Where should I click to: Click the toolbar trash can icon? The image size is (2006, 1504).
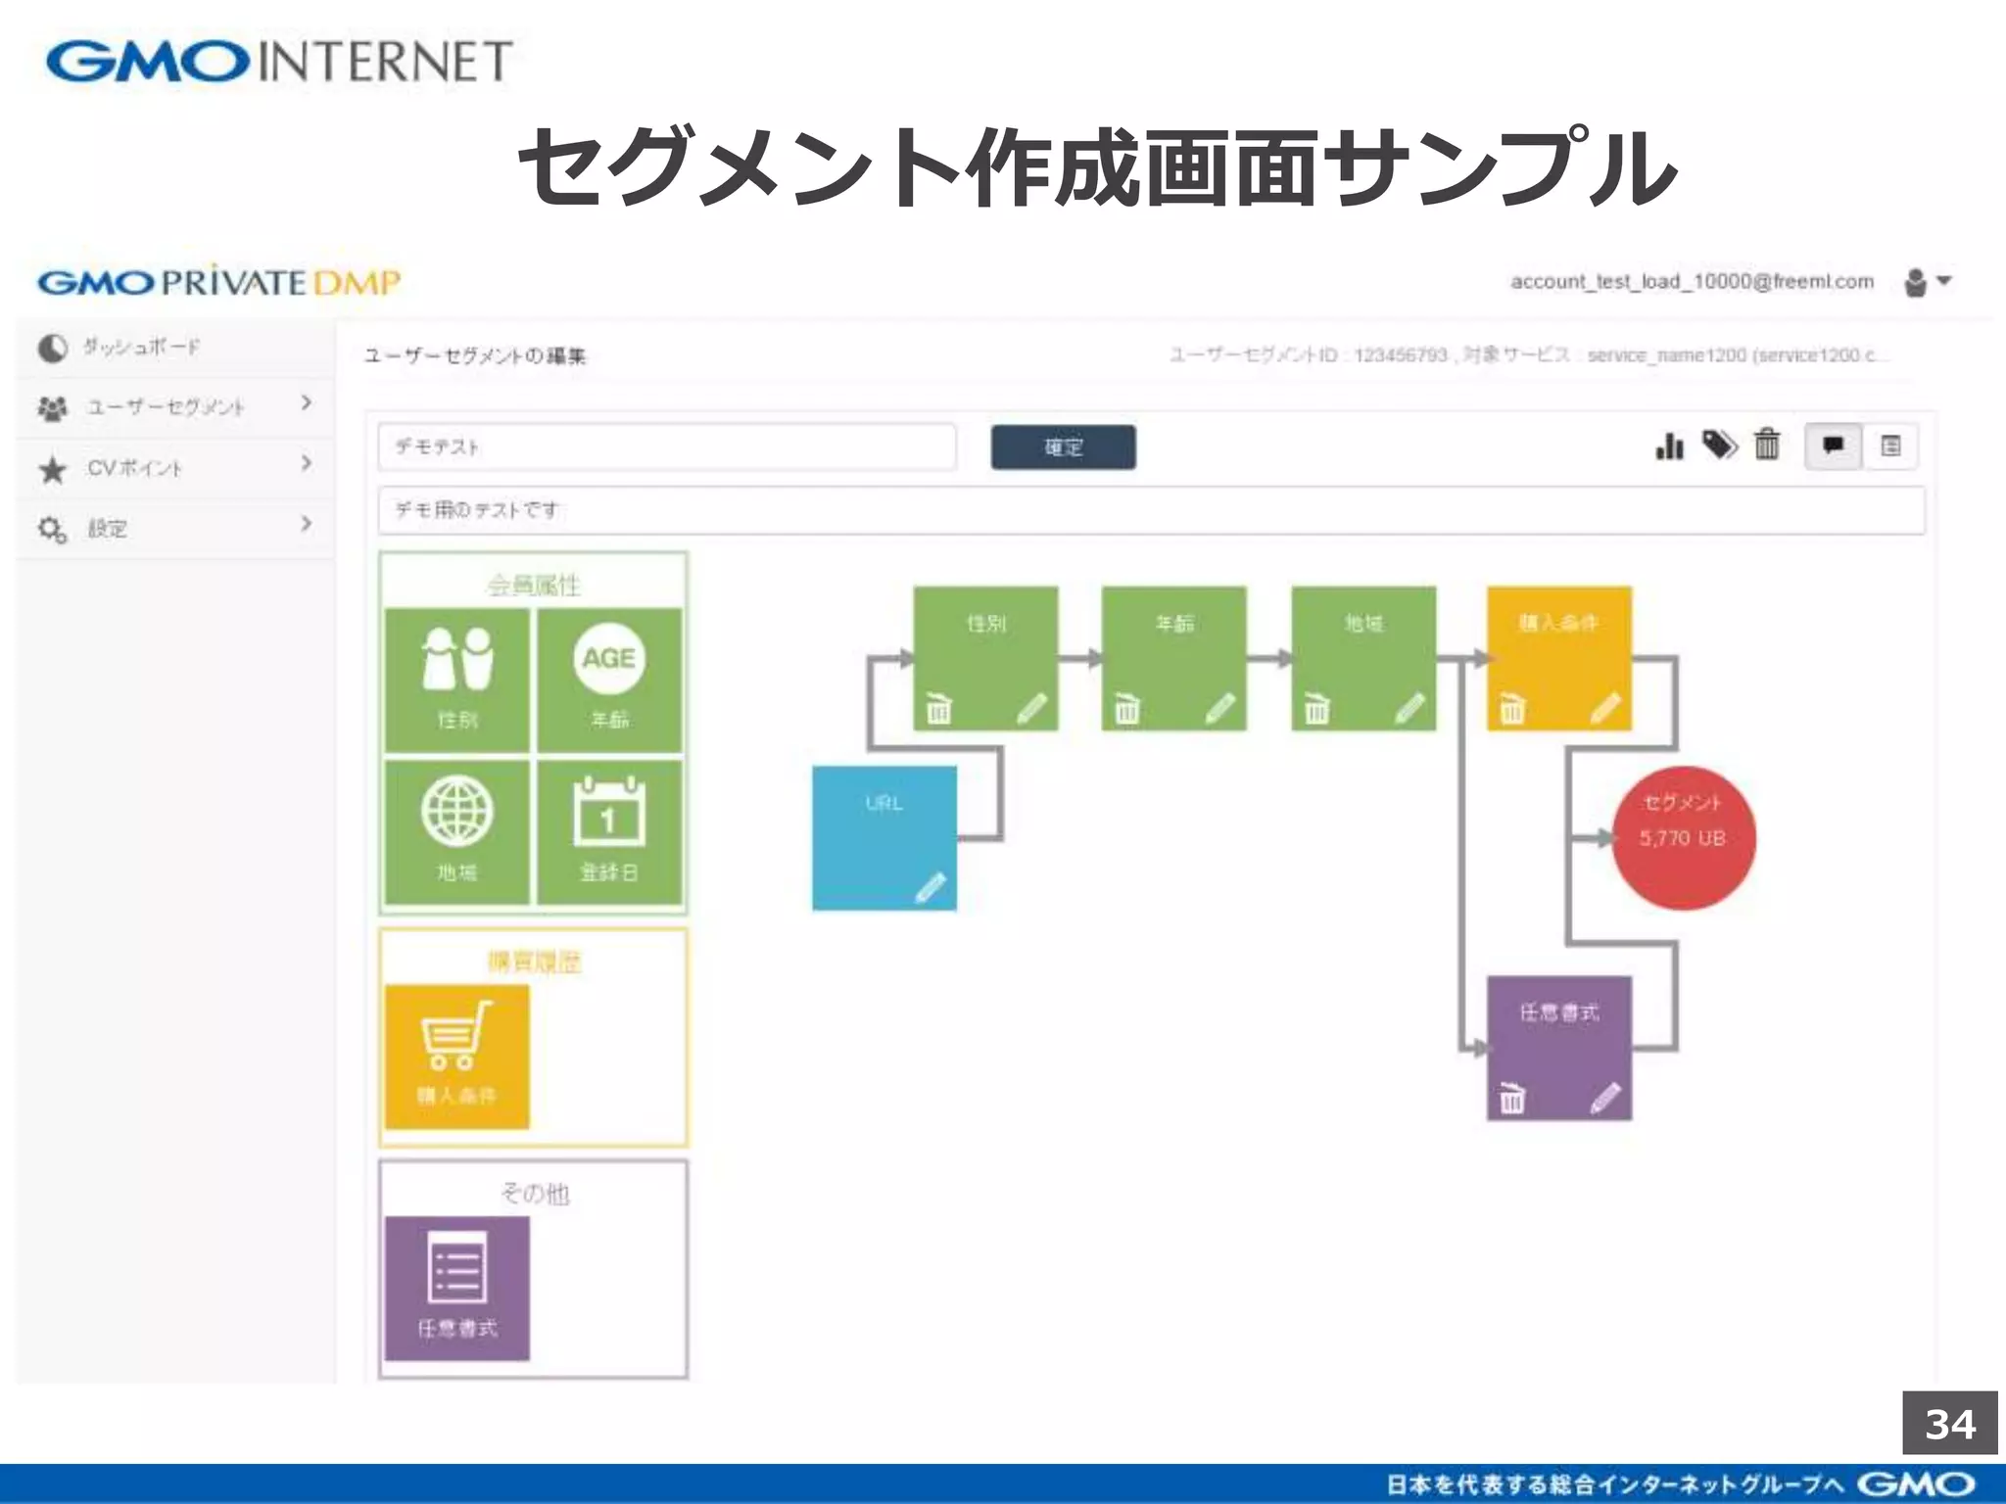pos(1767,446)
